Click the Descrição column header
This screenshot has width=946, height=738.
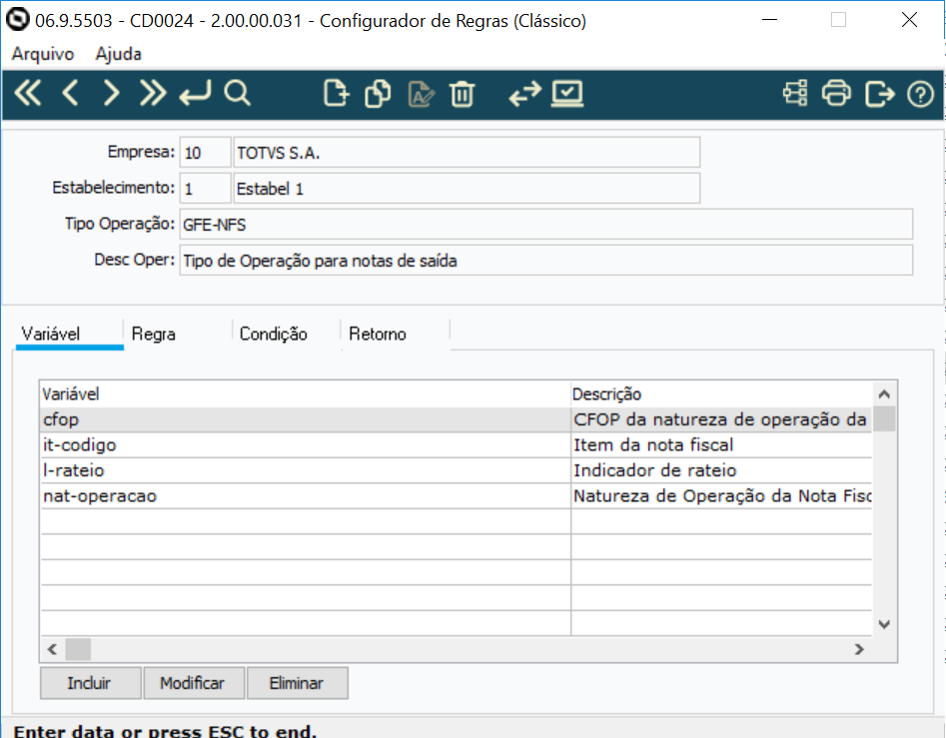click(x=721, y=394)
